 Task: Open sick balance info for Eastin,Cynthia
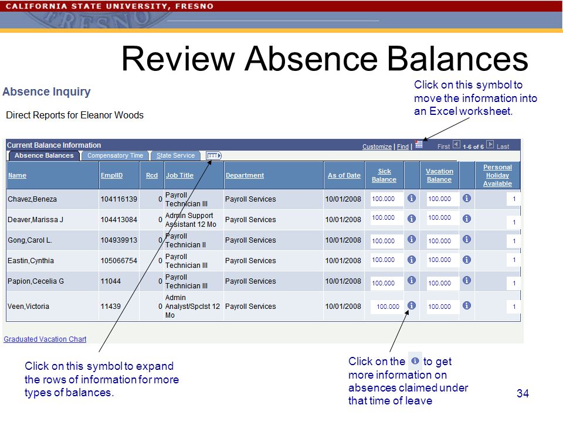[x=412, y=260]
